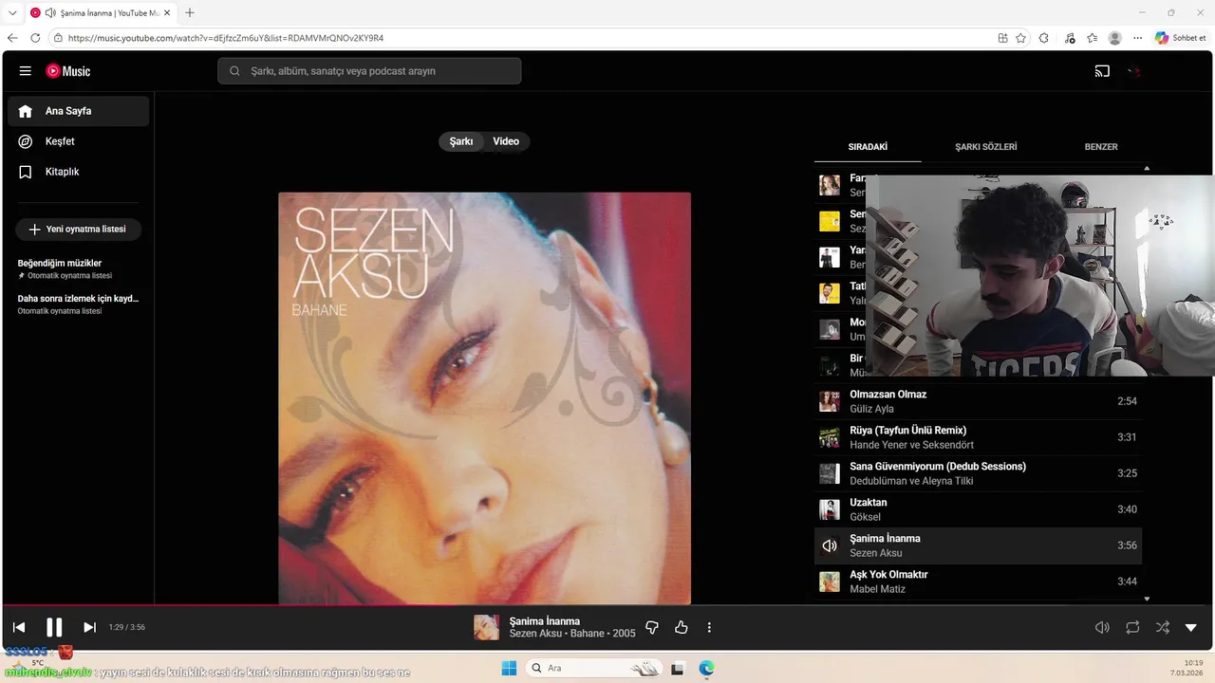Screen dimensions: 1215x683
Task: Open the ŞARKI SÖZLERİ tab
Action: click(985, 147)
